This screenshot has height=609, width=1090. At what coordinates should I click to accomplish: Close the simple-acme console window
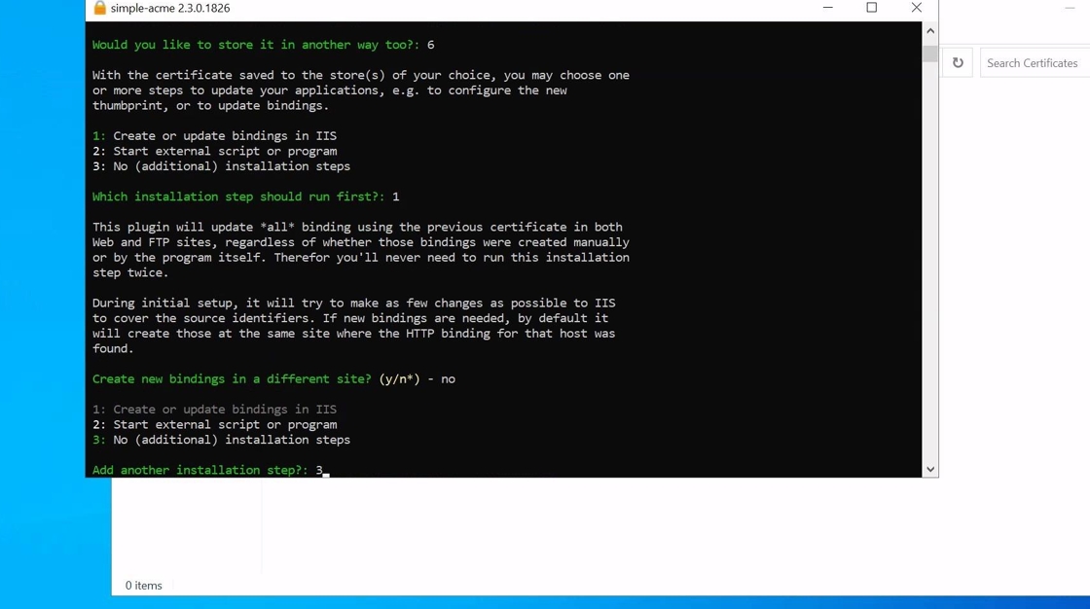(916, 8)
